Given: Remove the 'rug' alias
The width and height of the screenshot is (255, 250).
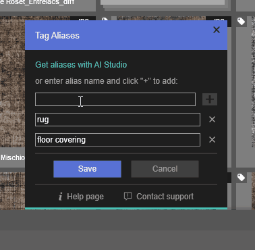Looking at the screenshot, I should click(212, 120).
